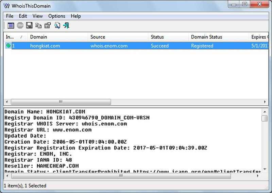Screen dimensions: 272x193
Task: Click the whois.enom.com source cell
Action: pos(109,46)
